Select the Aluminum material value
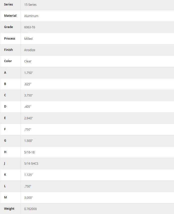Image resolution: width=174 pixels, height=214 pixels. [31, 16]
